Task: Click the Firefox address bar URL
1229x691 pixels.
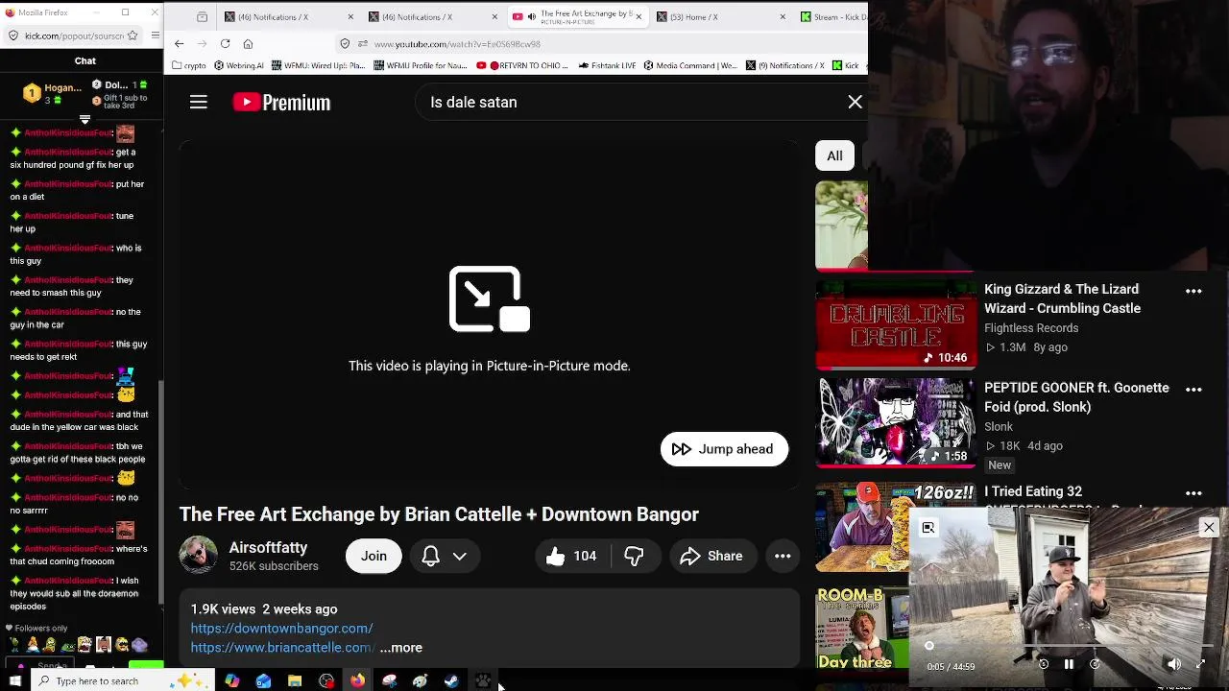Action: 457,43
